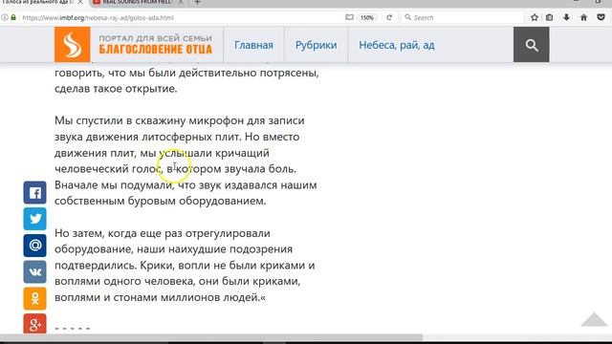This screenshot has width=612, height=344.
Task: Reload the current page
Action: tap(389, 17)
